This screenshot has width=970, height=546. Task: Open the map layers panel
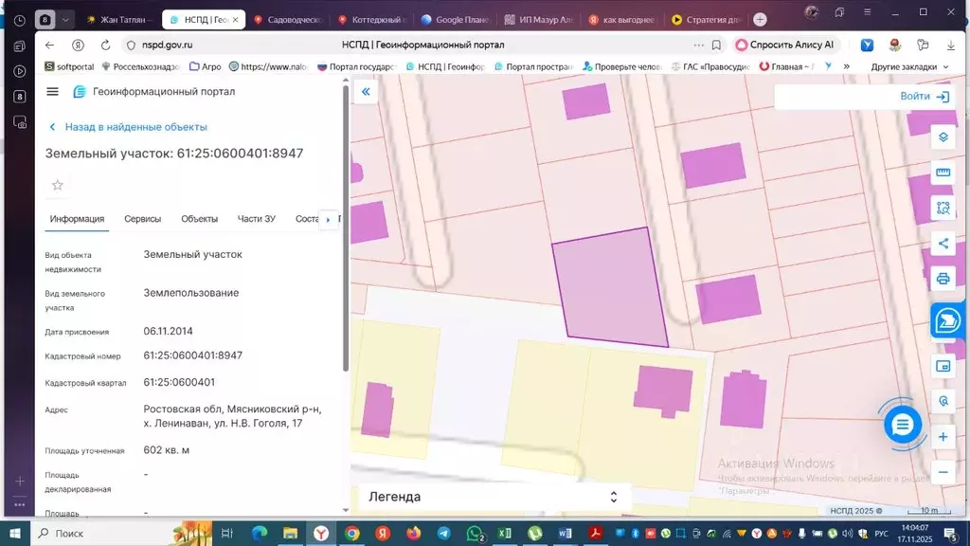pos(943,137)
